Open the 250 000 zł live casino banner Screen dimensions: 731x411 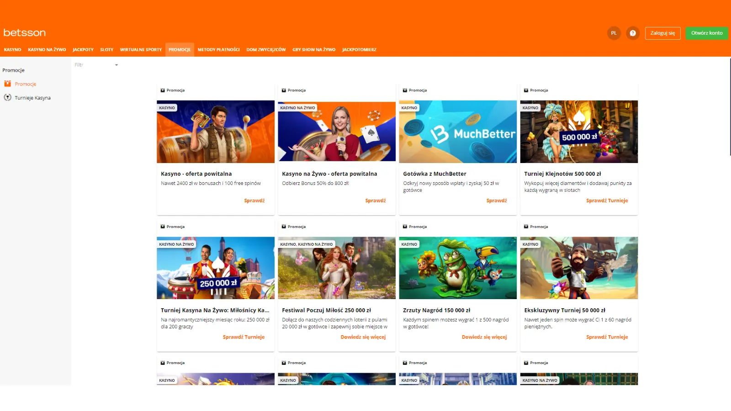pos(216,268)
